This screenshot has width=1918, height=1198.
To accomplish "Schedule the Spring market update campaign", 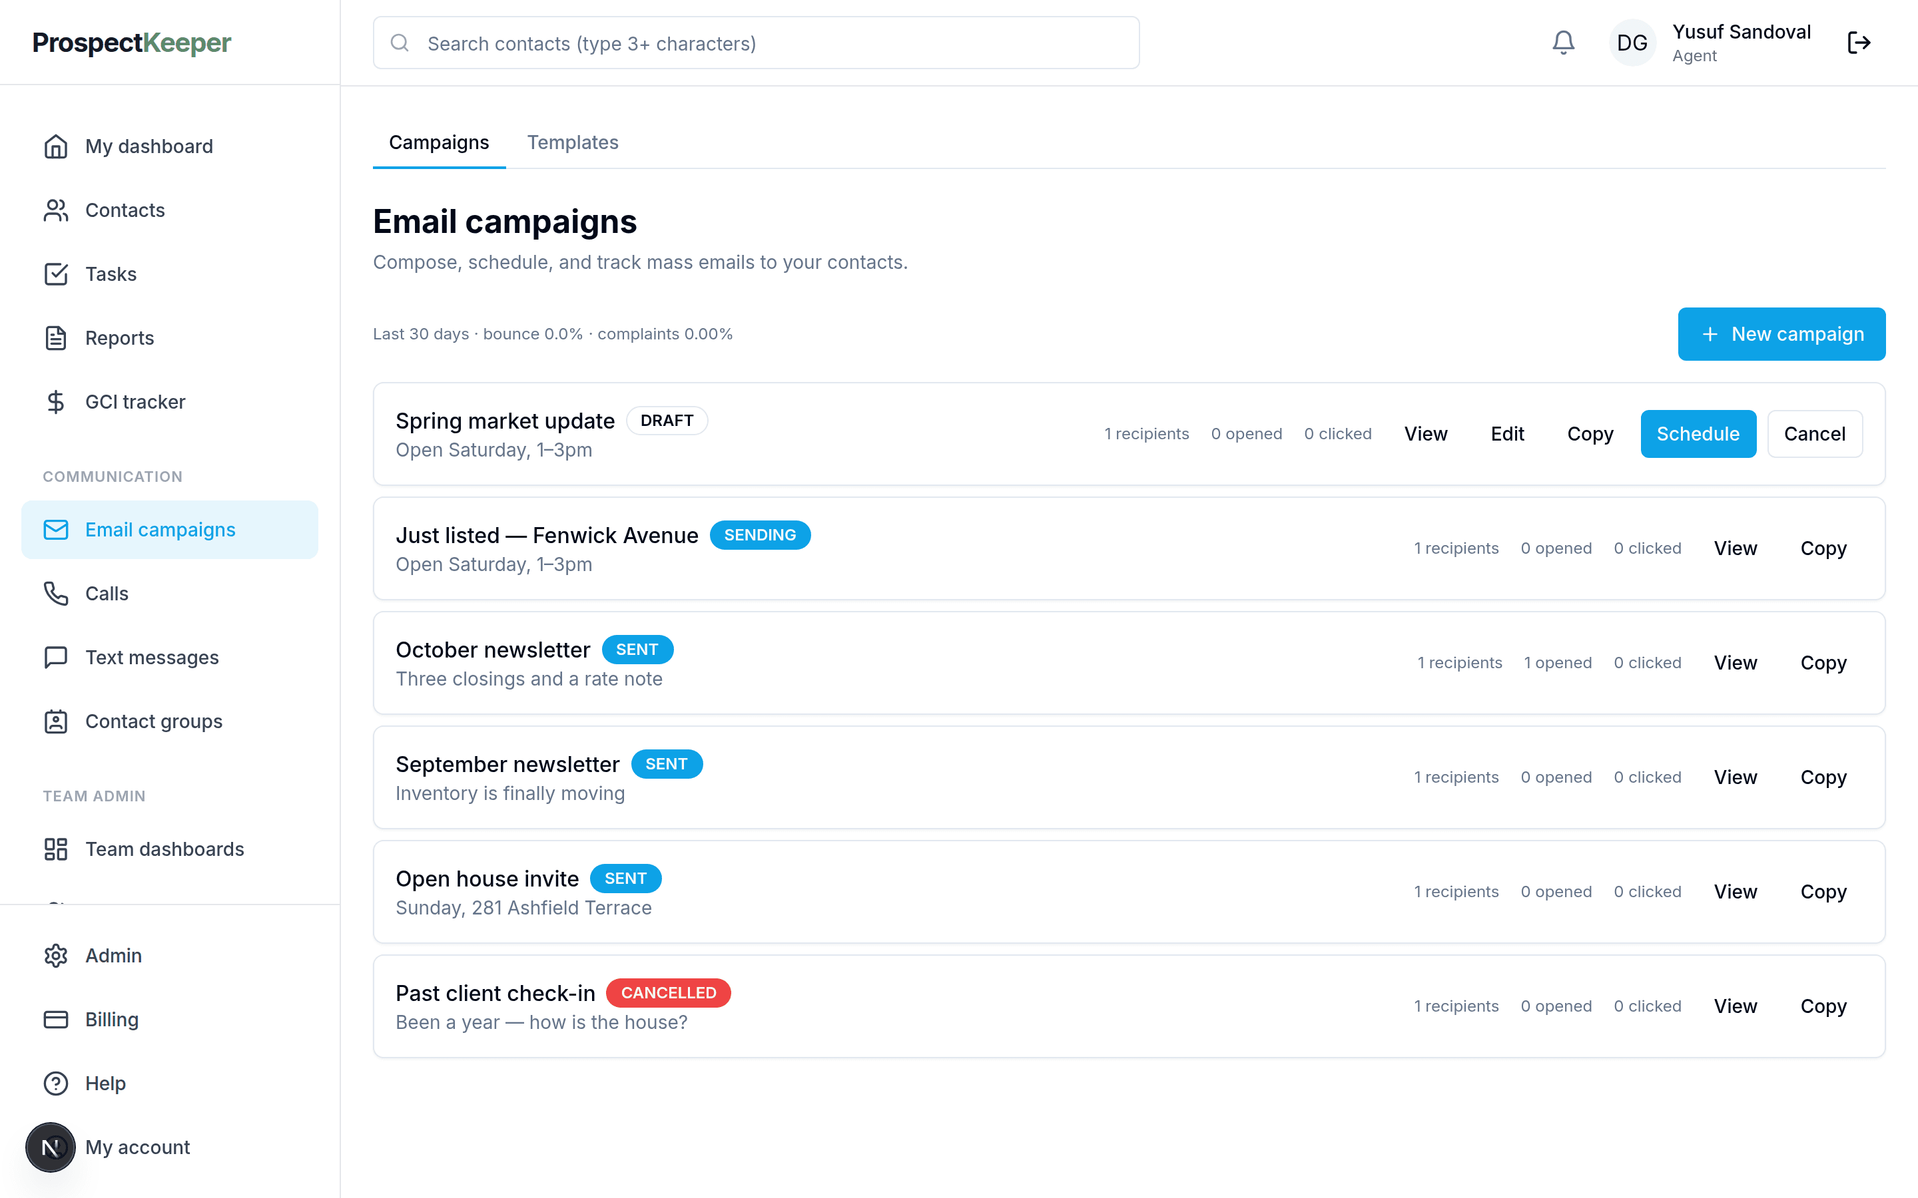I will point(1698,434).
